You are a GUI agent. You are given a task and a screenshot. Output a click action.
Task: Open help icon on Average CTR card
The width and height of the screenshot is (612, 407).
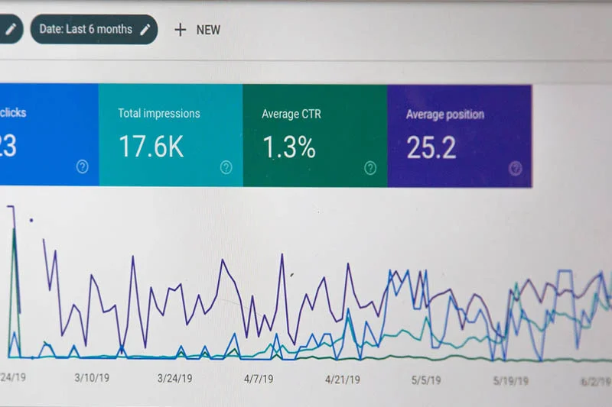[370, 168]
